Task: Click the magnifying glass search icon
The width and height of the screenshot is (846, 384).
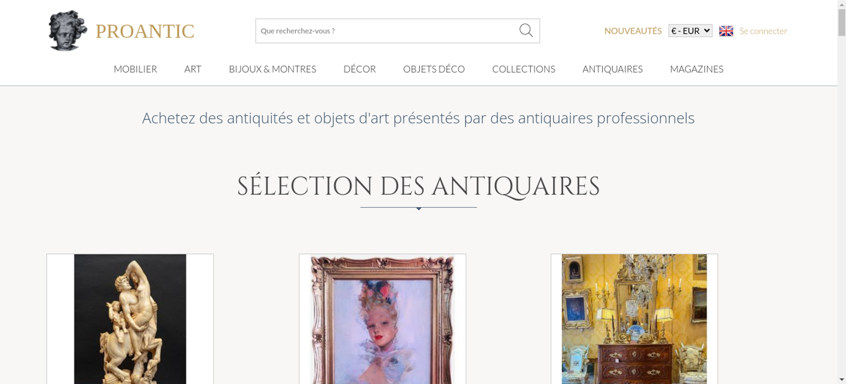Action: click(x=526, y=30)
